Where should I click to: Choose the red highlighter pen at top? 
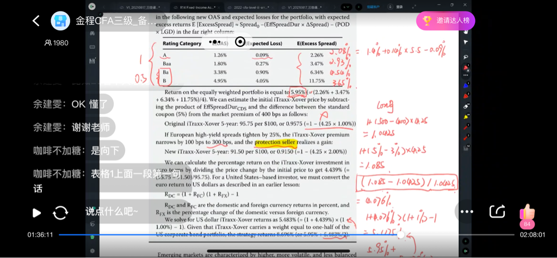pyautogui.click(x=466, y=67)
